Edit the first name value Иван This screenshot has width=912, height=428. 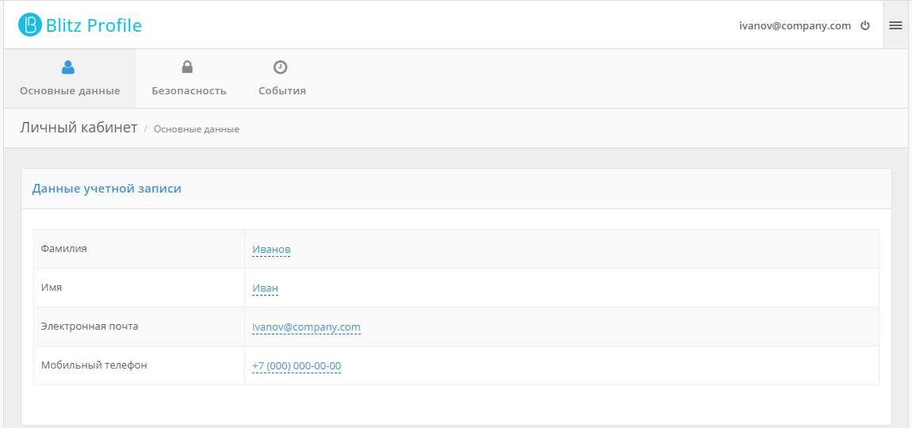pos(265,288)
